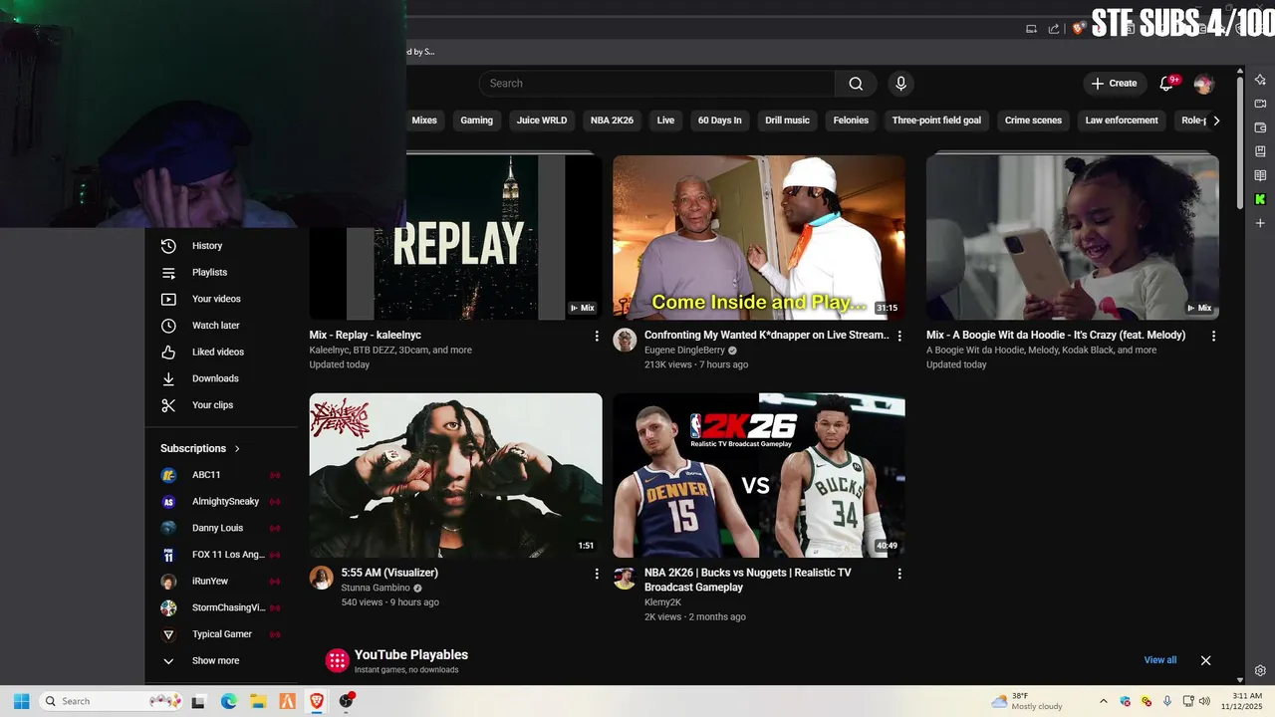Select the Three-point field goal chip
1275x717 pixels.
point(936,120)
